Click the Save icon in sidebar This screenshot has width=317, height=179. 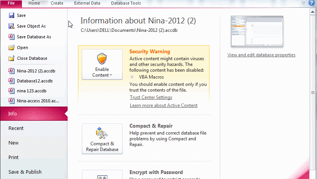[11, 16]
